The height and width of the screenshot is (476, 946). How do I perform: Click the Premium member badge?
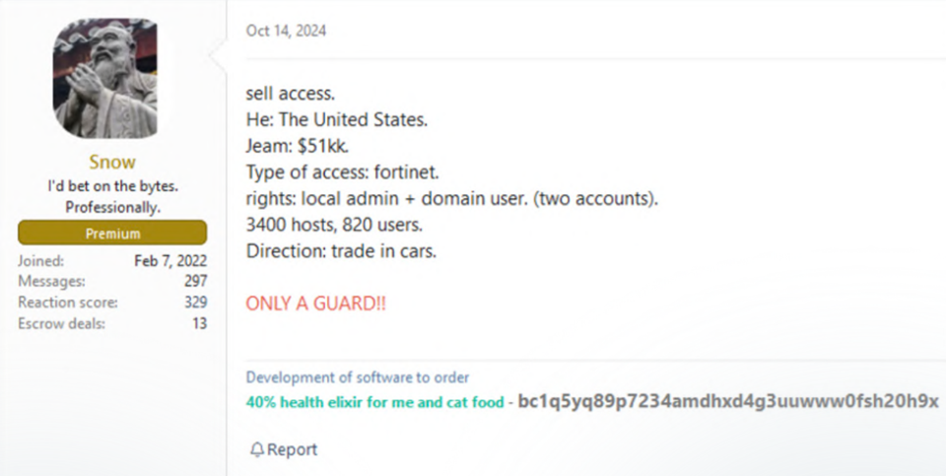(x=111, y=234)
